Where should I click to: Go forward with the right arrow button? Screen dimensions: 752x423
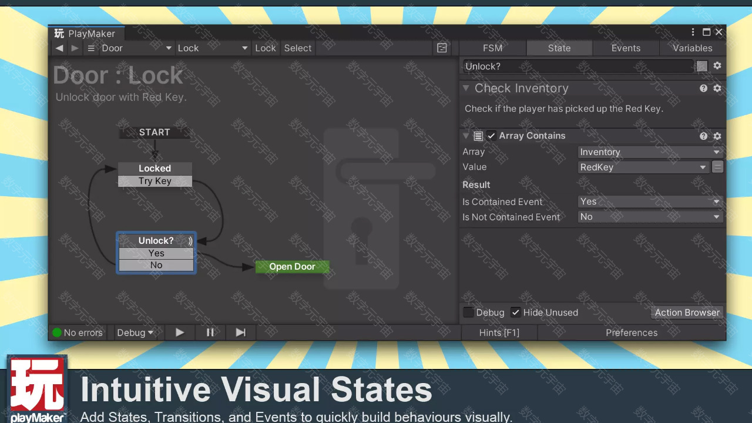click(75, 48)
